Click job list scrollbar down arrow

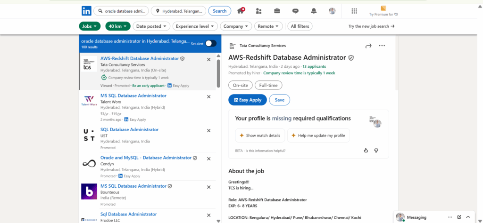218,221
